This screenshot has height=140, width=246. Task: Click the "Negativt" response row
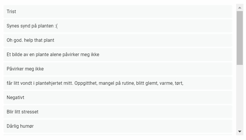(x=118, y=98)
